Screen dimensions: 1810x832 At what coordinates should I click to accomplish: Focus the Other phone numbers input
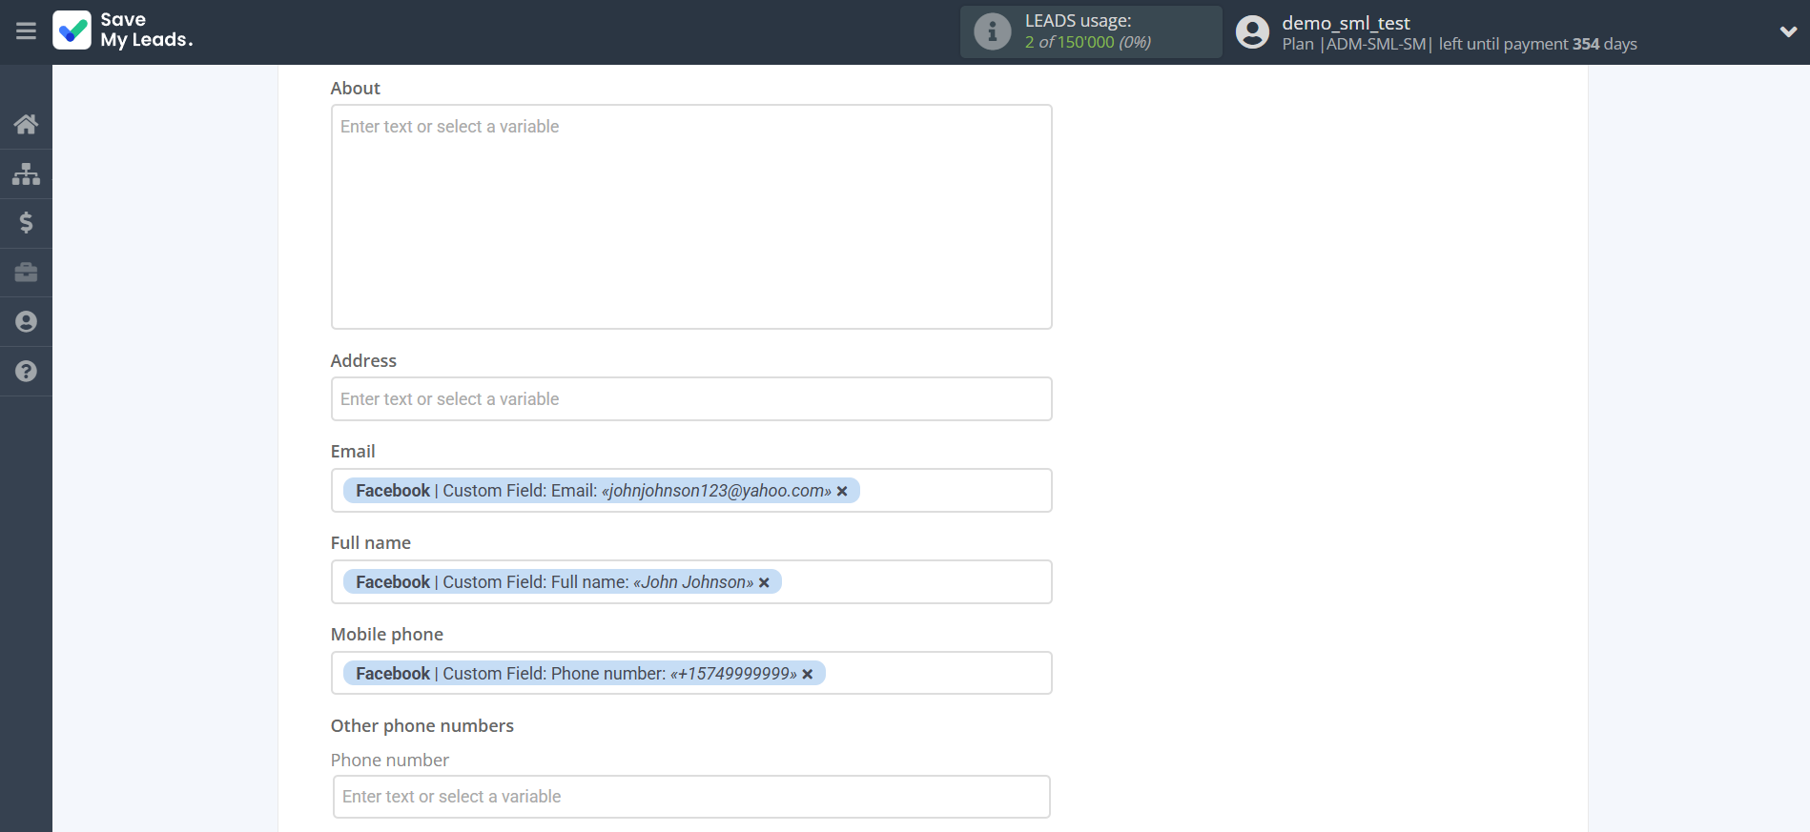coord(690,797)
